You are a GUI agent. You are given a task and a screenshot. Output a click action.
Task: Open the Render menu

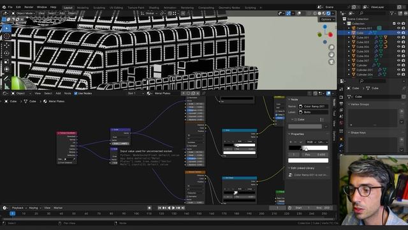(x=29, y=7)
